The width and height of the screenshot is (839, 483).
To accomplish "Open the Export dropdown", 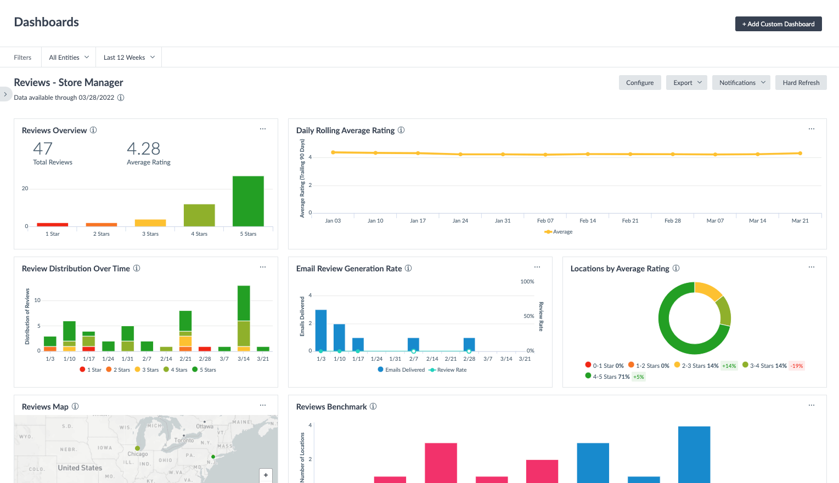I will point(687,83).
